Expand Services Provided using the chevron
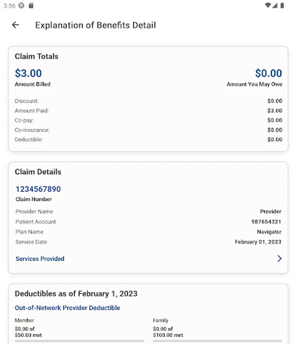This screenshot has width=296, height=344. pos(279,259)
